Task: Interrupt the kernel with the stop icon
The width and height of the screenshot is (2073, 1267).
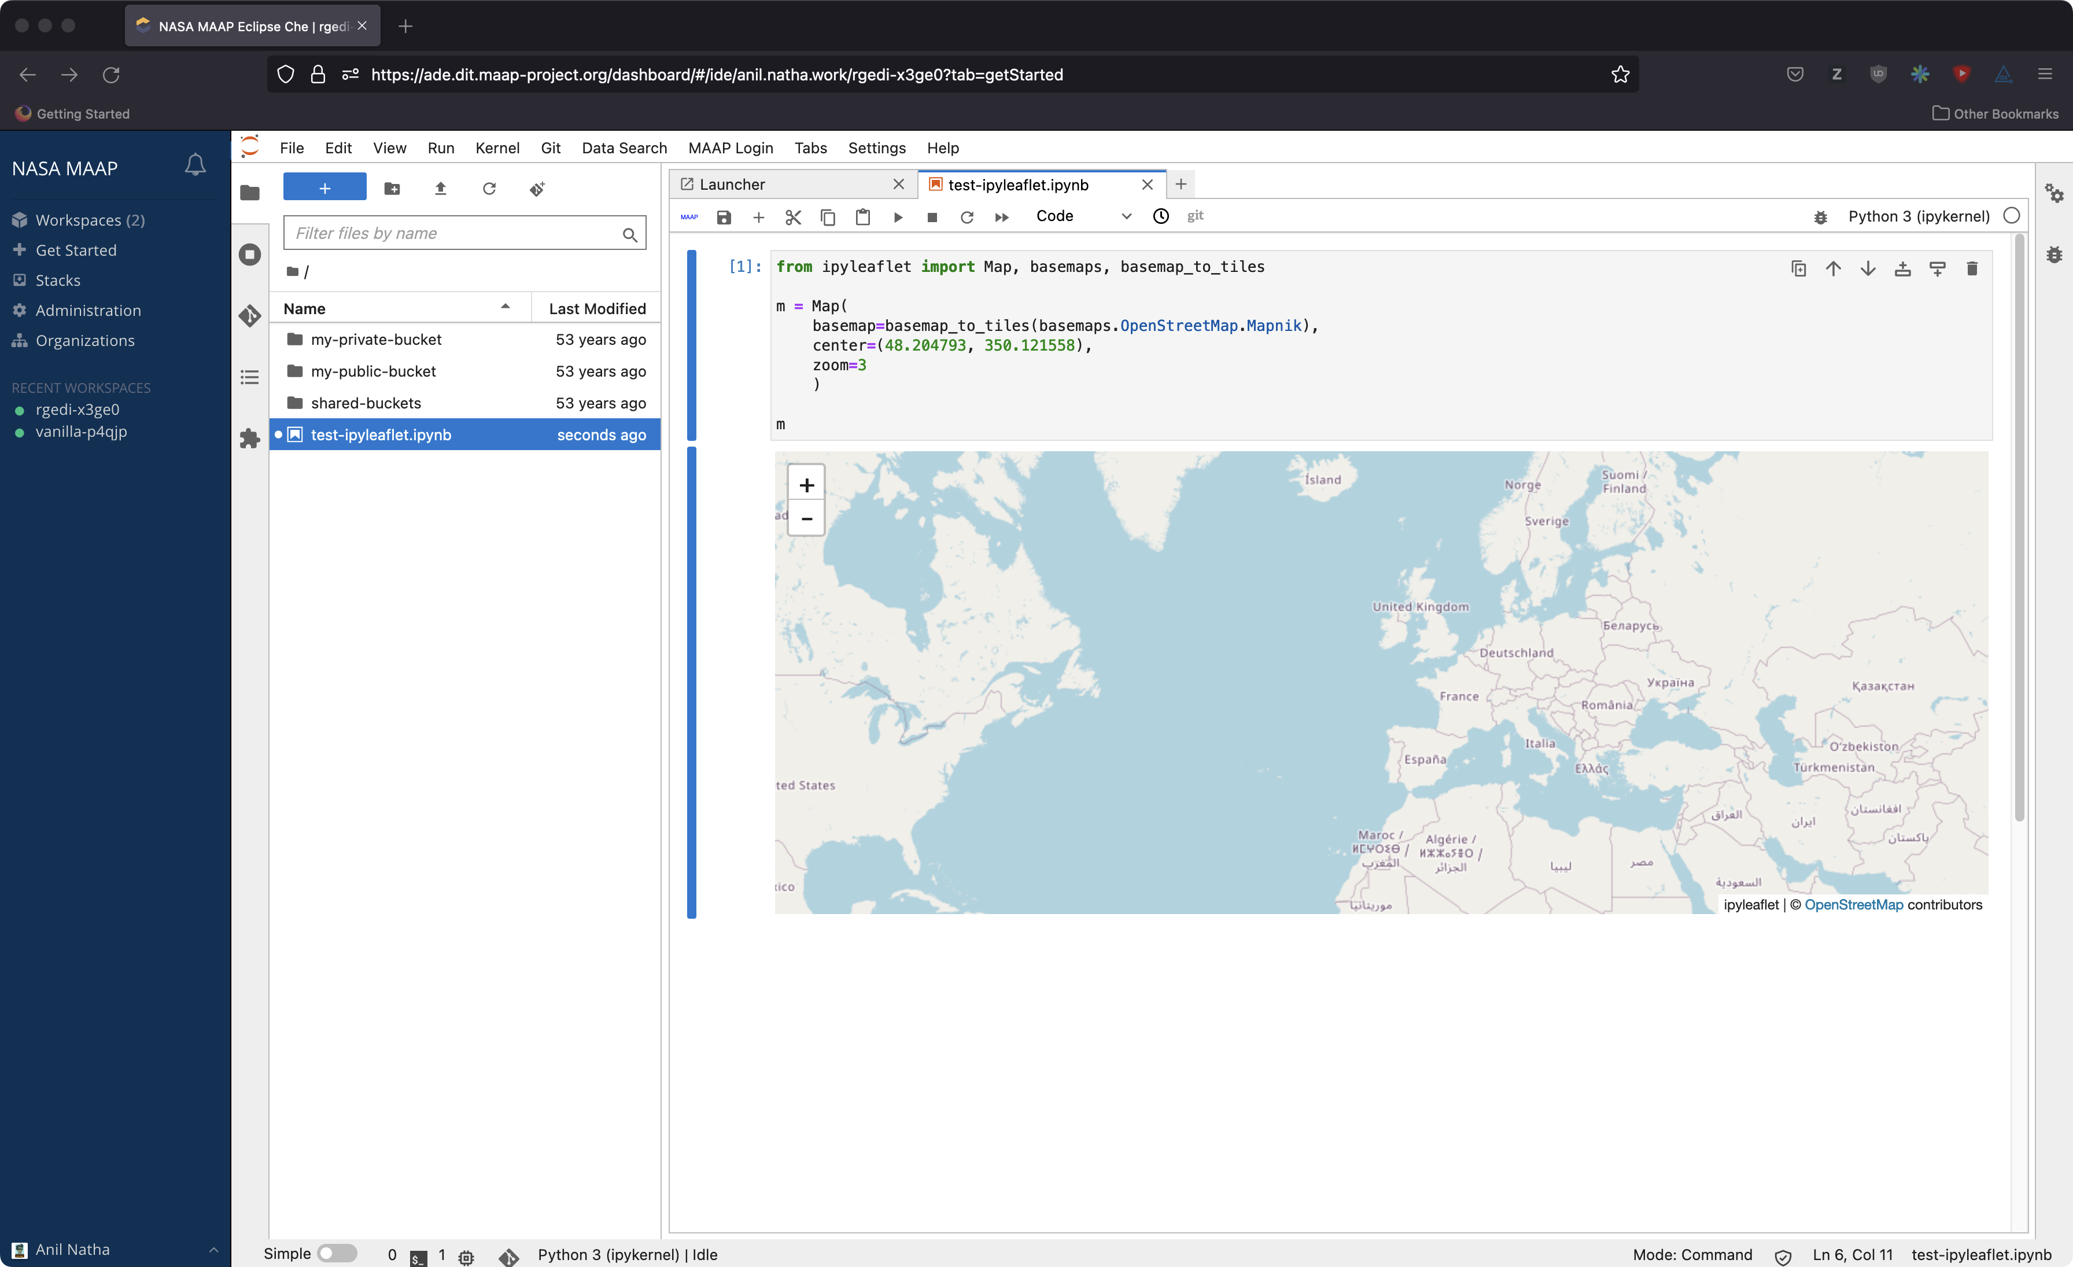Action: (932, 217)
